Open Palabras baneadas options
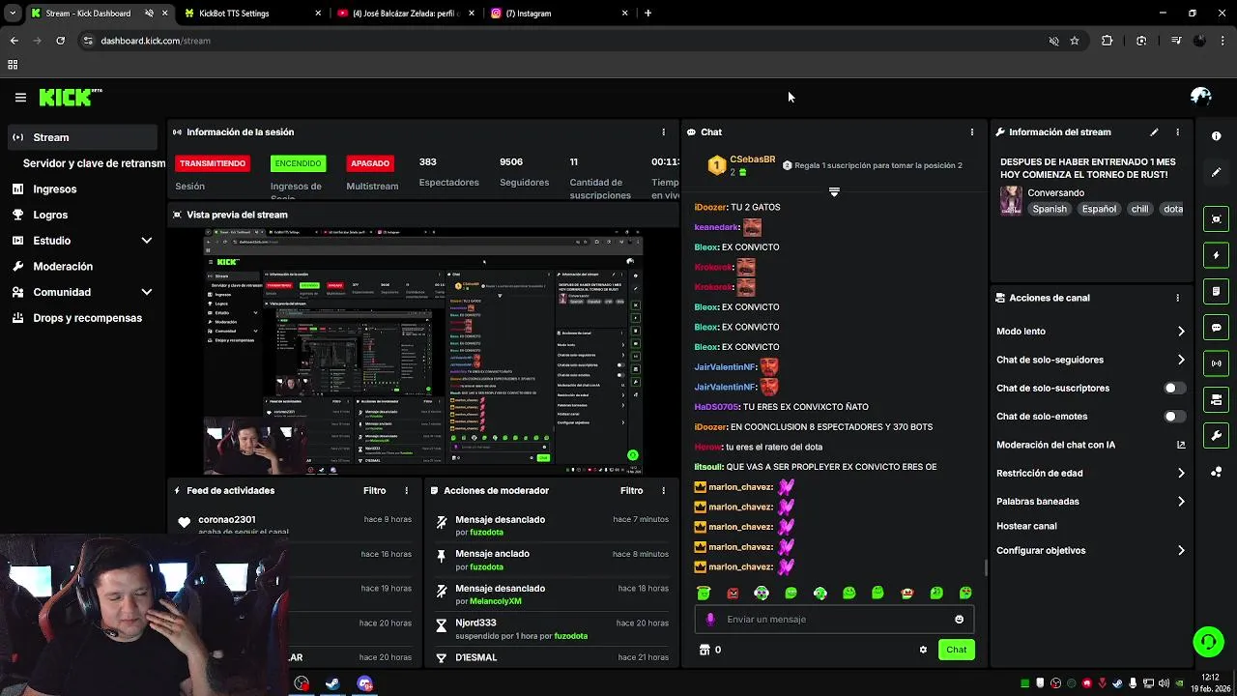Screen dimensions: 1237x696 tap(1091, 502)
